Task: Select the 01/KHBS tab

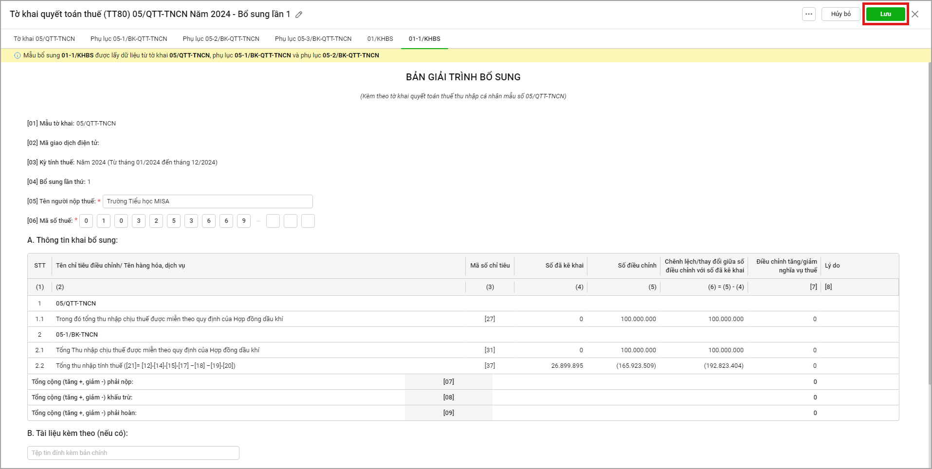Action: pyautogui.click(x=380, y=39)
